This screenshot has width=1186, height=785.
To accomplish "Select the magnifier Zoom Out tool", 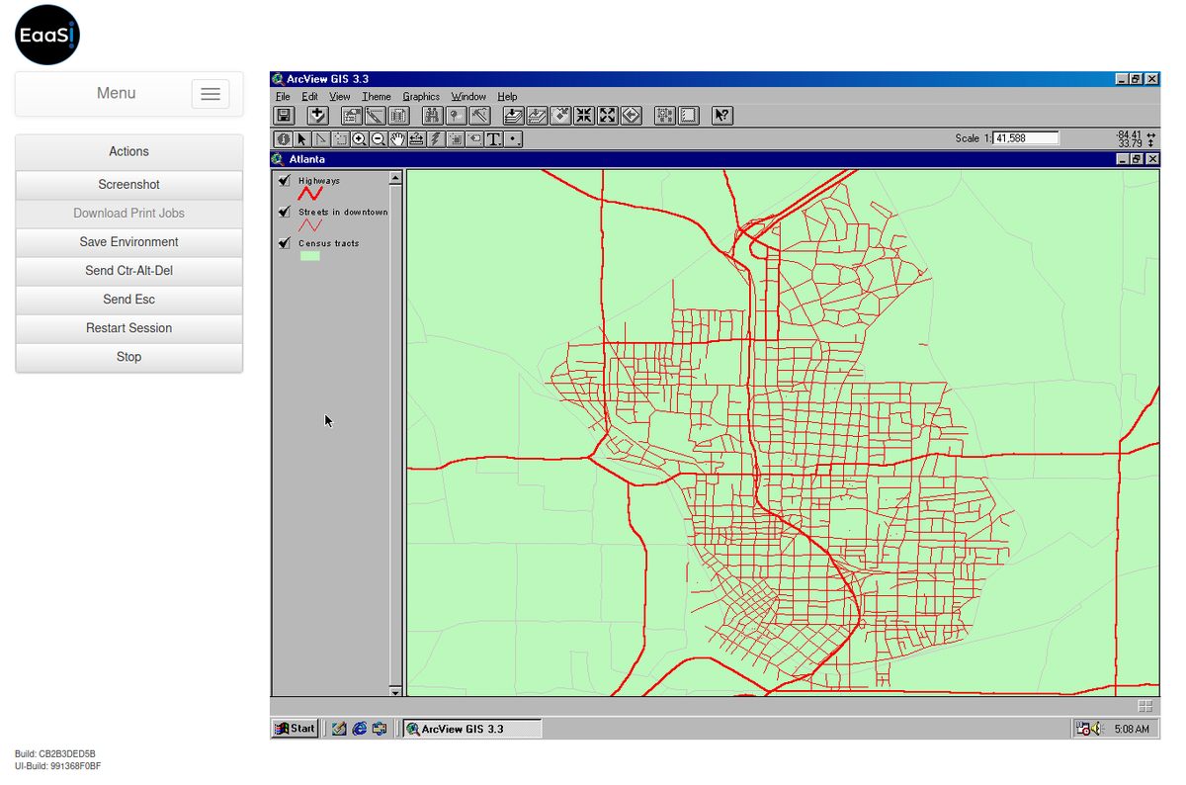I will (378, 139).
